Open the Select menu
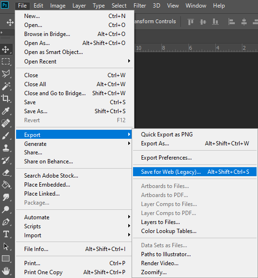The image size is (258, 278). point(119,6)
